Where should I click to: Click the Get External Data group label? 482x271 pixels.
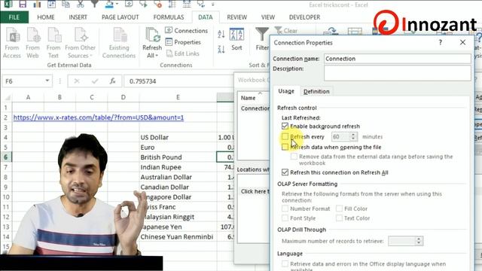(69, 65)
